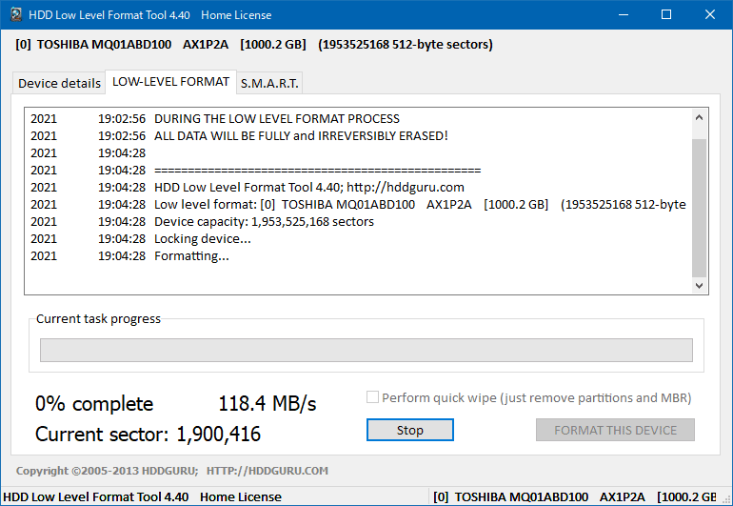
Task: Click the 'Current sector: 1,900,416' readout
Action: click(148, 434)
